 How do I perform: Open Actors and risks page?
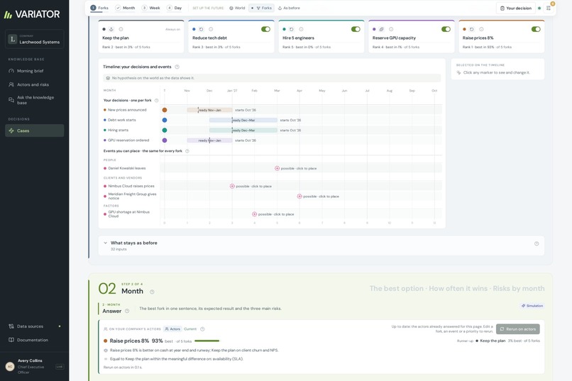click(x=34, y=84)
